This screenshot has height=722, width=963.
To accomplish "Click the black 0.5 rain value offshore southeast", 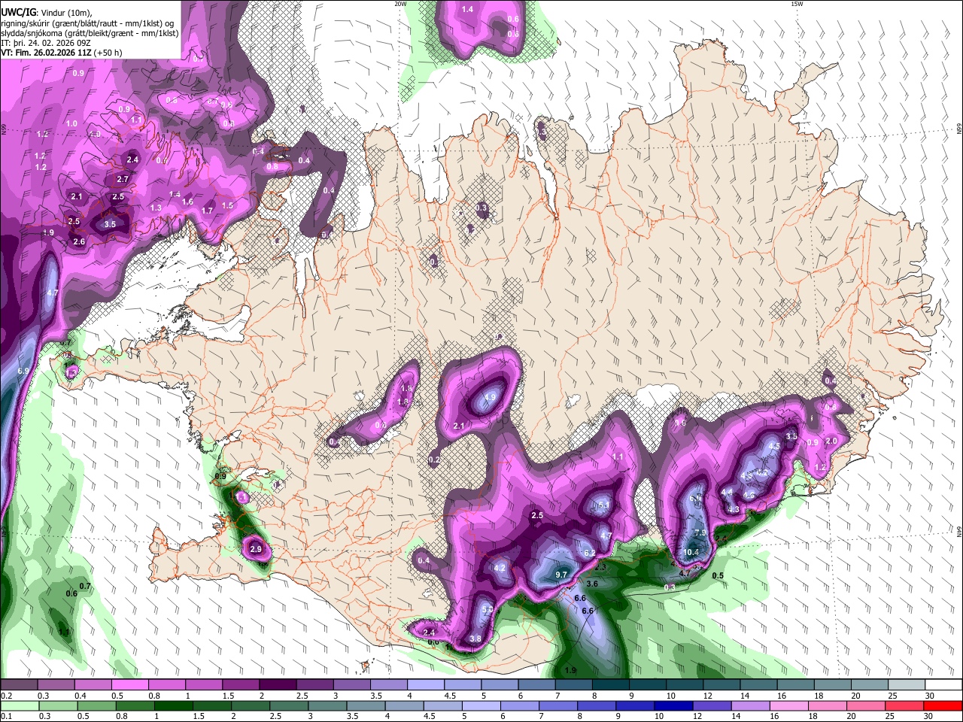I will tap(718, 576).
